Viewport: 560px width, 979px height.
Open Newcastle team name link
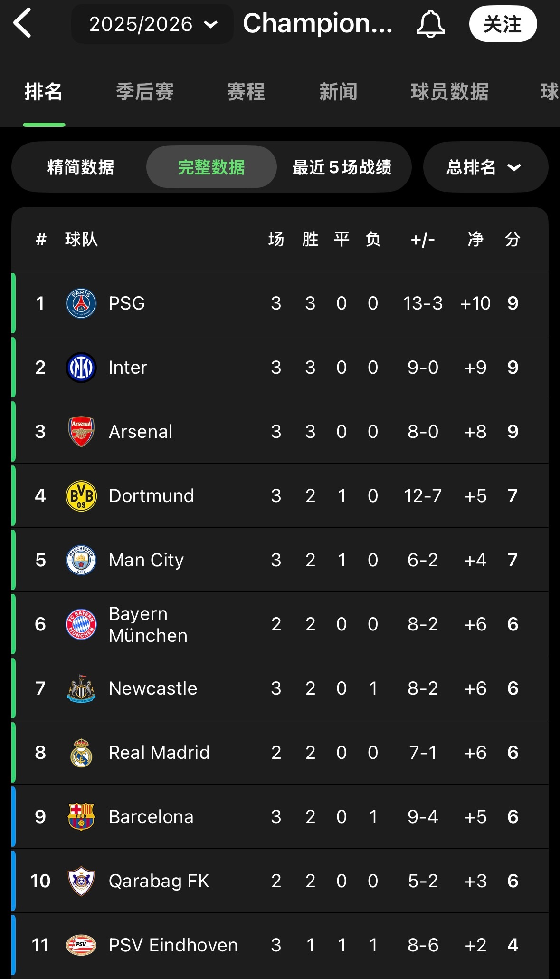pos(153,688)
